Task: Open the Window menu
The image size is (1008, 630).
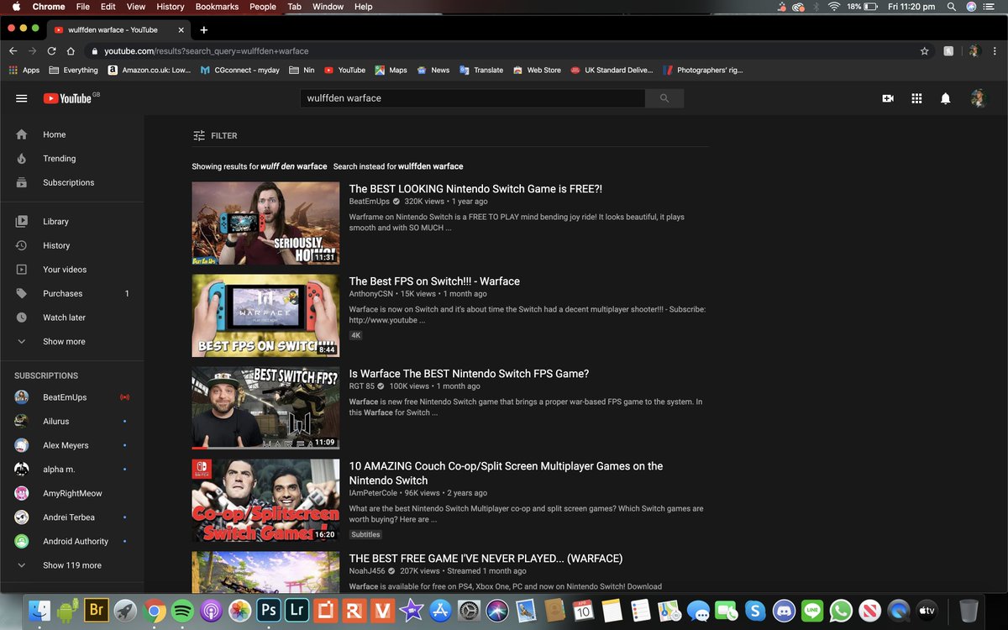Action: click(328, 7)
